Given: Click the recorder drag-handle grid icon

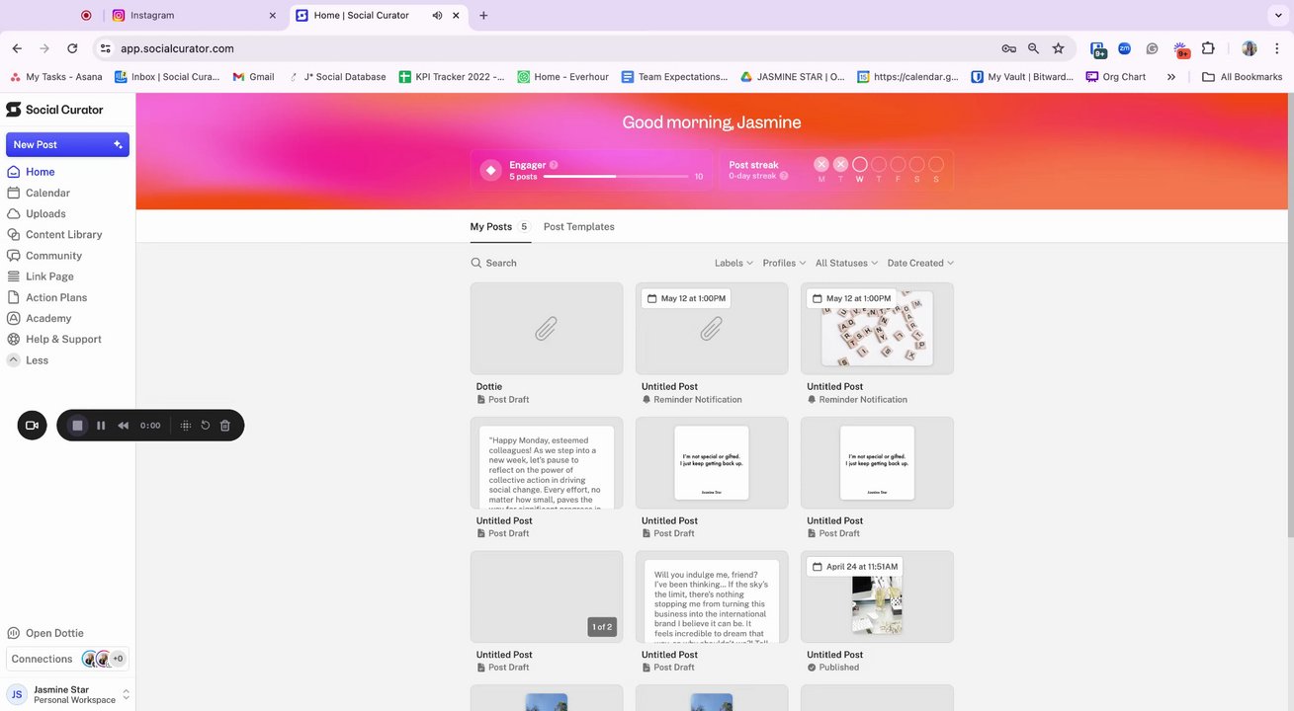Looking at the screenshot, I should tap(185, 426).
